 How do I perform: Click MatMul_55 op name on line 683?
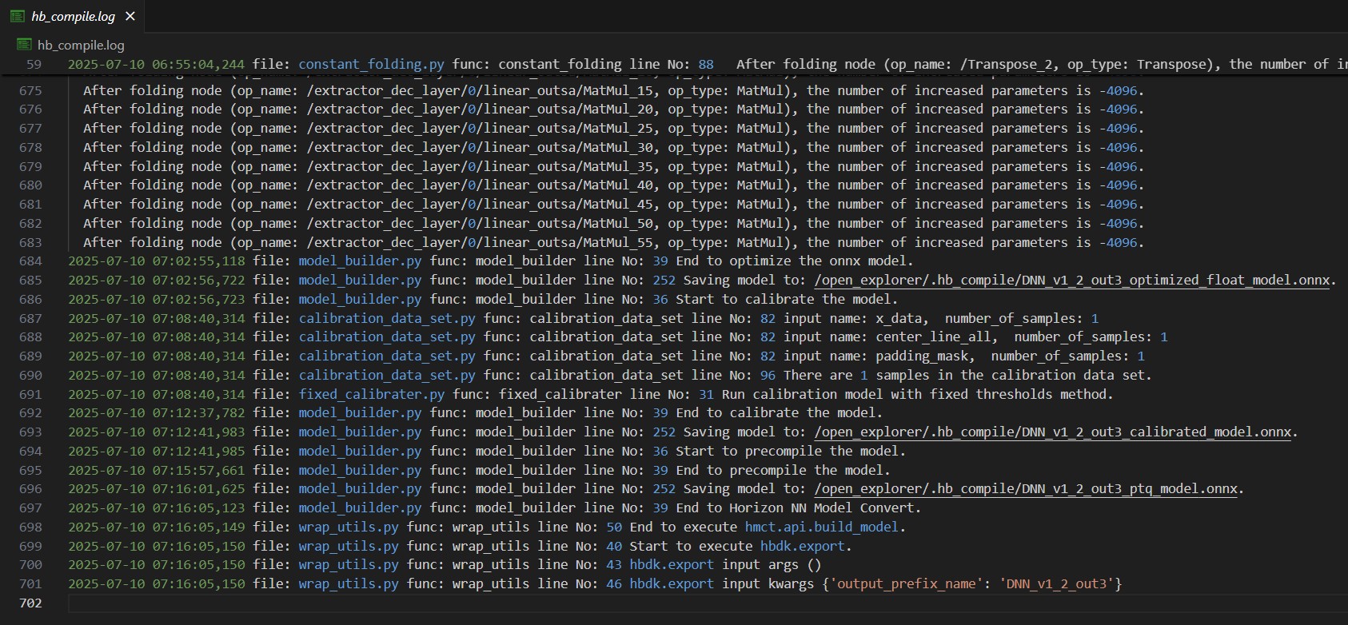(617, 242)
